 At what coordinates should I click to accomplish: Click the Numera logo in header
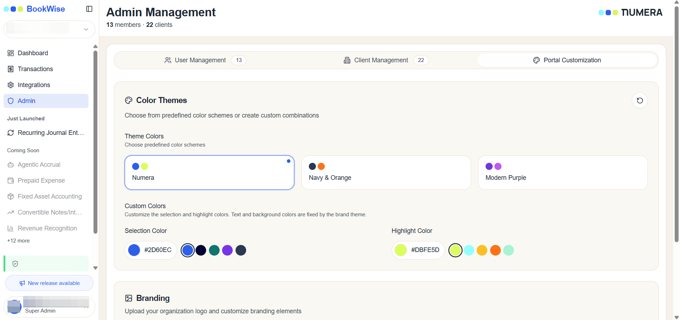[x=630, y=12]
